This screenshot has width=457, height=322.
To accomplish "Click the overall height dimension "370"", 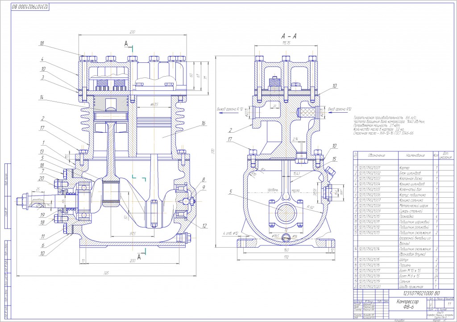I will coord(213,151).
